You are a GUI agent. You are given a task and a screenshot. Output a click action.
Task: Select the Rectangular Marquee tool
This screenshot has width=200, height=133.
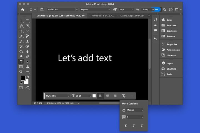(27, 21)
